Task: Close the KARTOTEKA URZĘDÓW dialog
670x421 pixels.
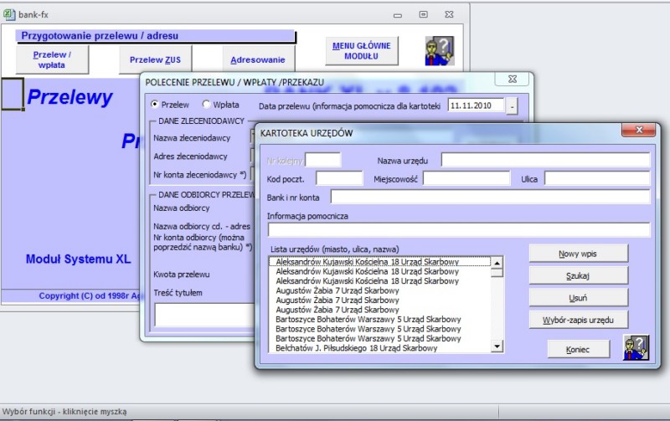Action: [638, 131]
